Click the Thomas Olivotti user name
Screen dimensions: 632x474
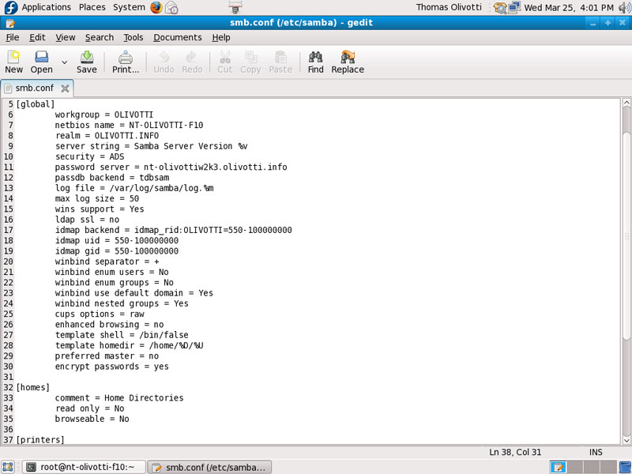(x=449, y=7)
